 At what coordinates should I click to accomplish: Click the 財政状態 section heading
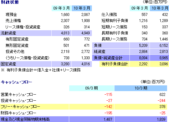(10, 2)
